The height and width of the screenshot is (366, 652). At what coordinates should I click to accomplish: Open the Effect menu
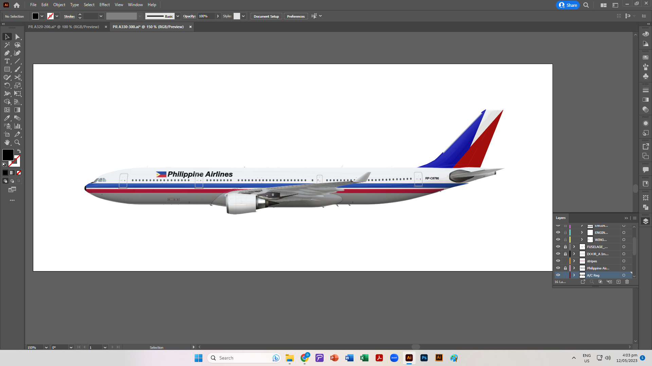pyautogui.click(x=105, y=5)
